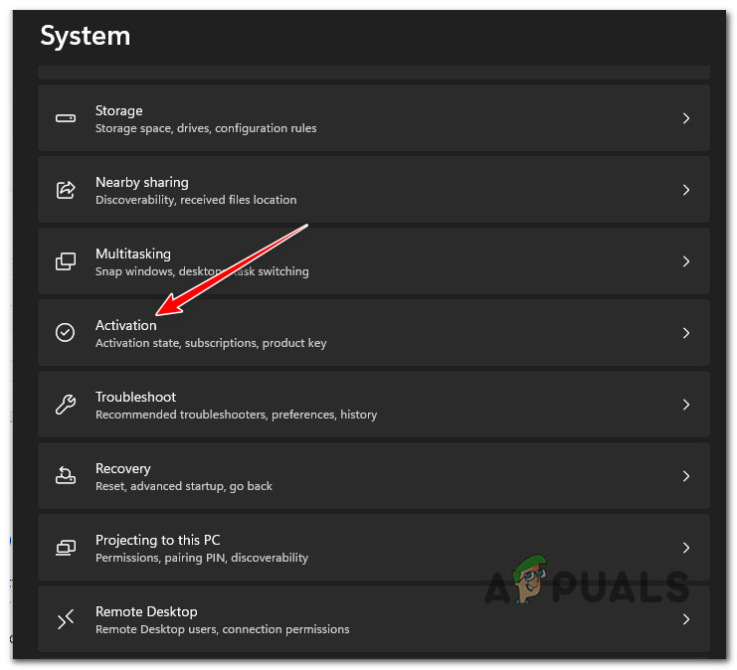This screenshot has width=737, height=670.
Task: Click the Storage drive icon
Action: coord(66,118)
